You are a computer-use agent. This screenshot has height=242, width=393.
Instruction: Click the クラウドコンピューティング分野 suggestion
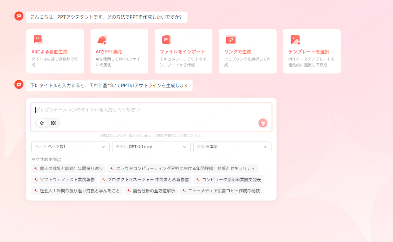184,169
